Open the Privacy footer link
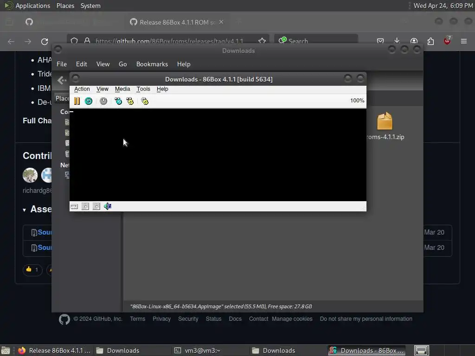This screenshot has width=475, height=356. 161,319
